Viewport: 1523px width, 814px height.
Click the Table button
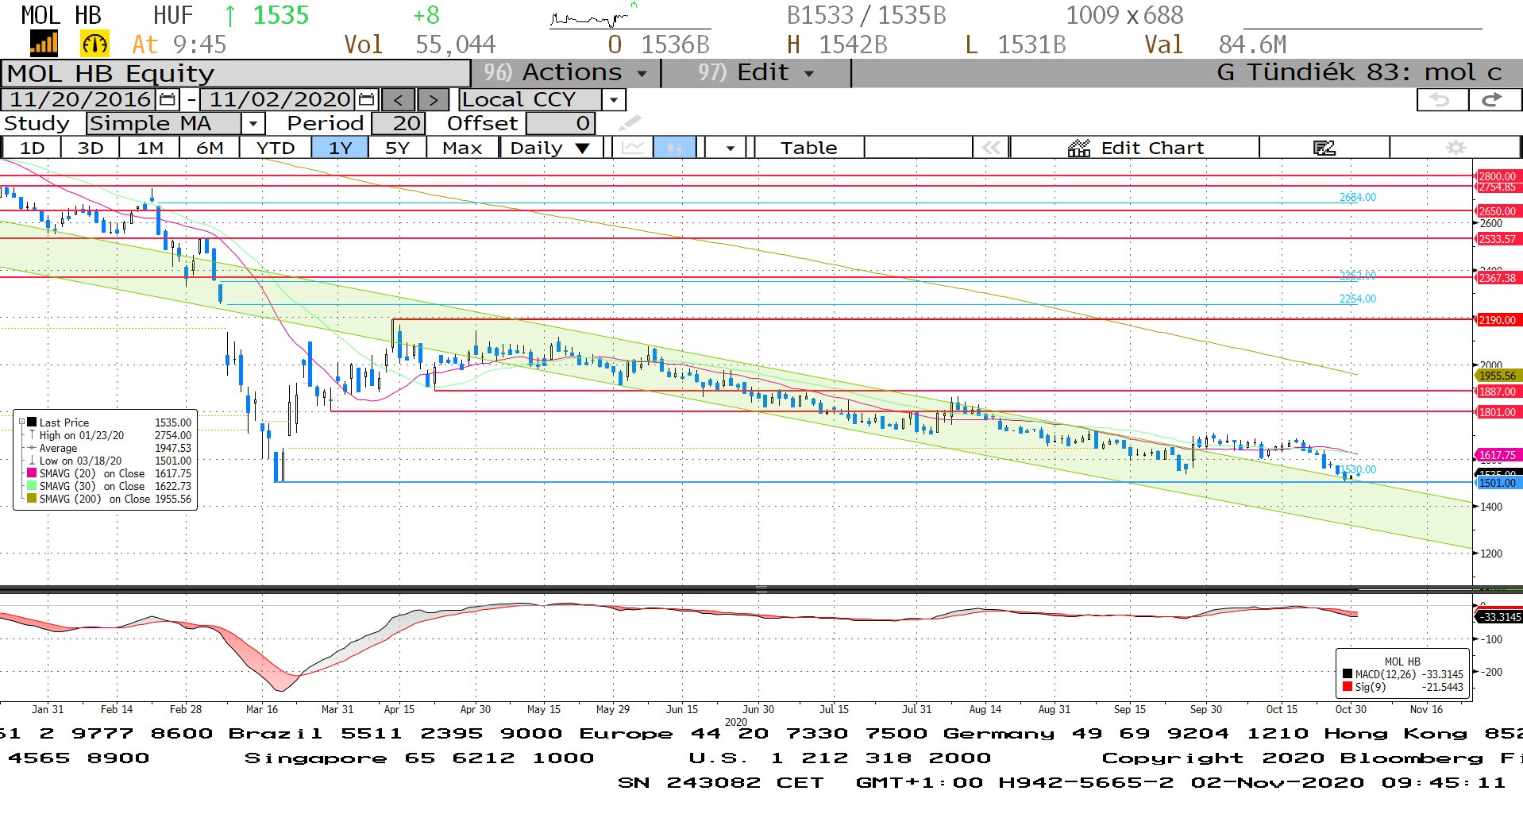tap(808, 148)
